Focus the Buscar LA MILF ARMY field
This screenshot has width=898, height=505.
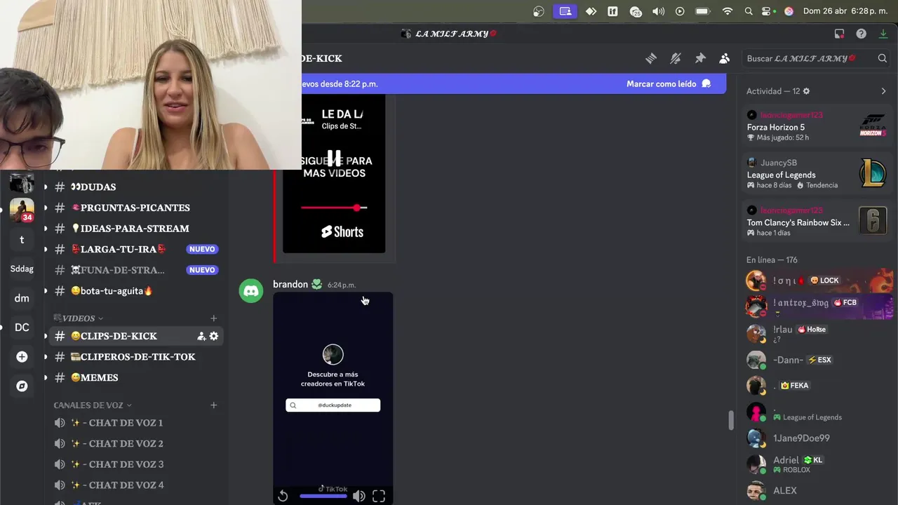pos(817,58)
